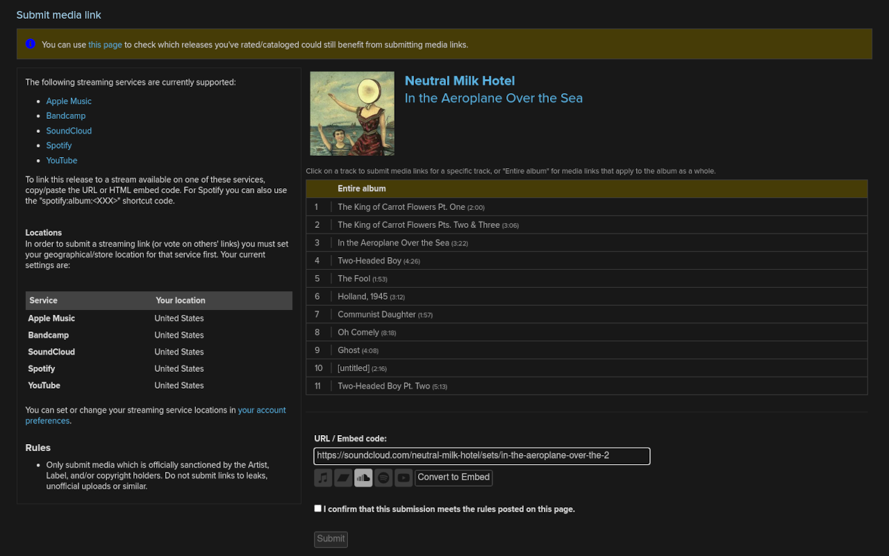Click the 'URL / Embed code:' label
889x556 pixels.
pos(350,439)
